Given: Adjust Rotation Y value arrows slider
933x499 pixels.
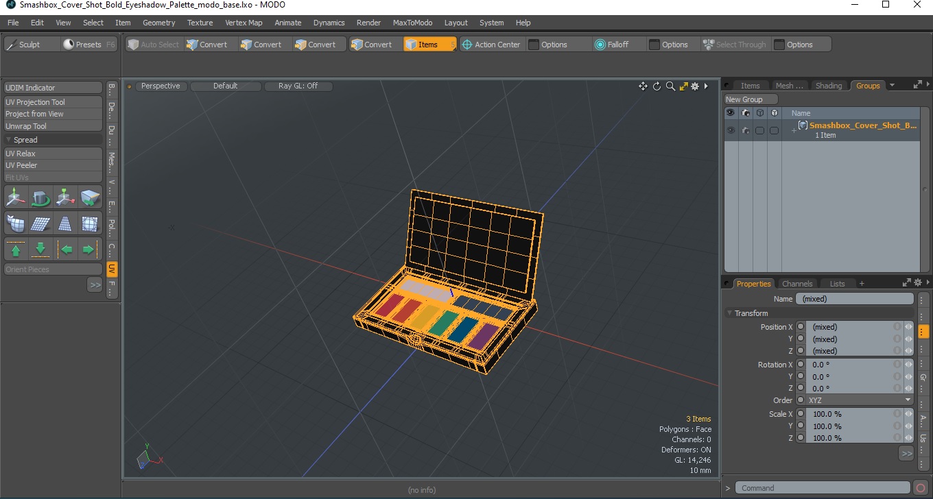Looking at the screenshot, I should [909, 376].
